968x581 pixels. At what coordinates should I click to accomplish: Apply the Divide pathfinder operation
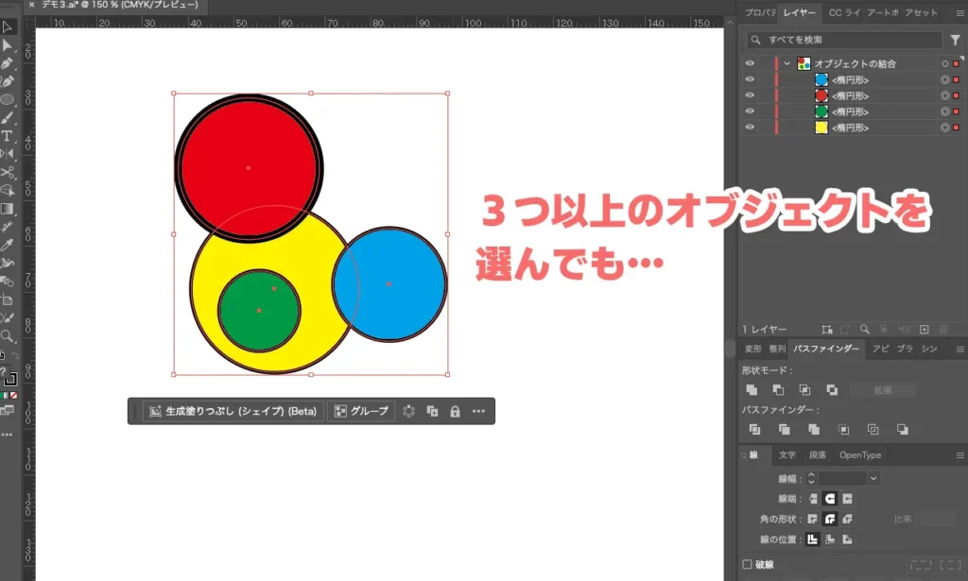click(754, 430)
